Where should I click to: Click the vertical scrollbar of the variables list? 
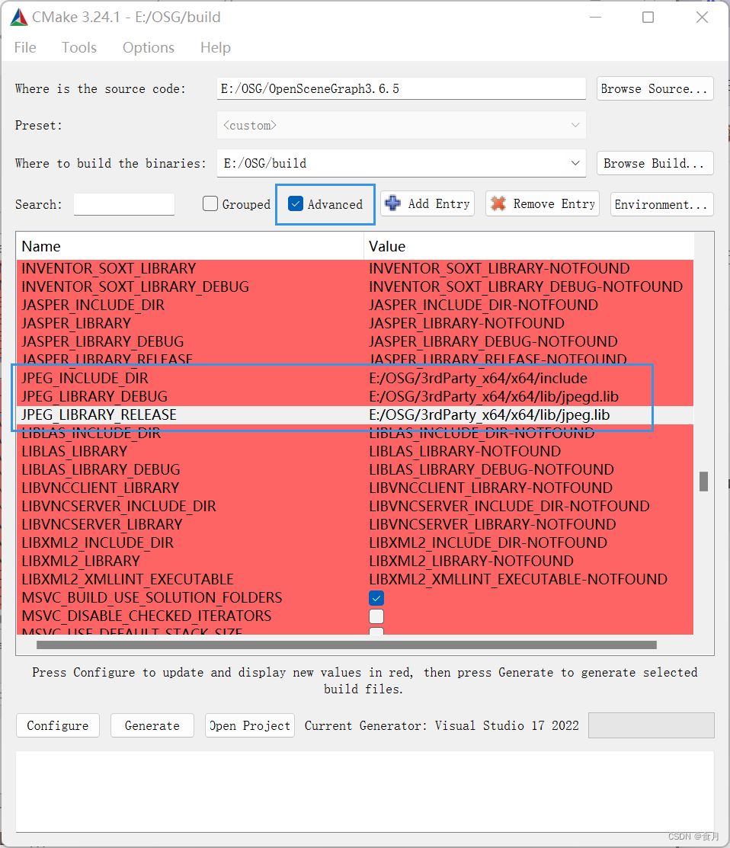coord(703,482)
